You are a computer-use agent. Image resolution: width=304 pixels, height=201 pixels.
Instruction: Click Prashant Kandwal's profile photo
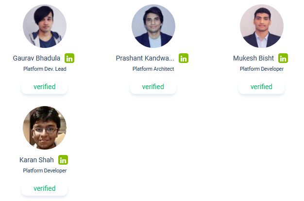click(153, 26)
